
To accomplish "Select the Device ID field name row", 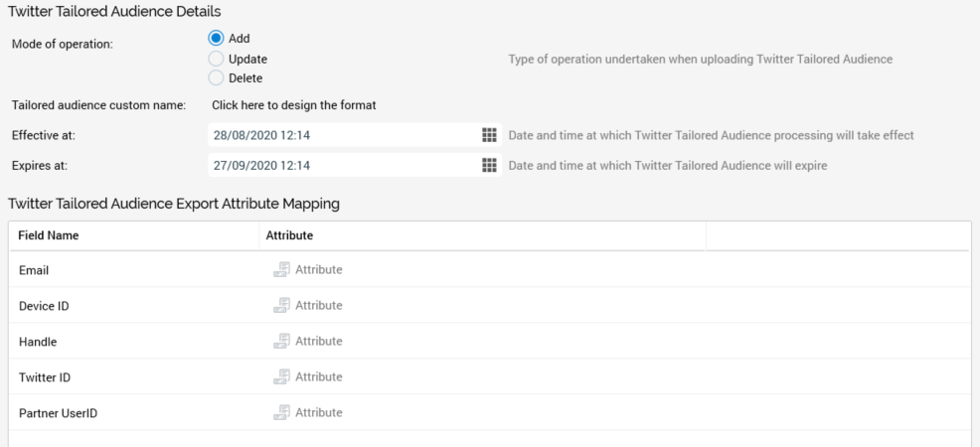I will point(44,305).
